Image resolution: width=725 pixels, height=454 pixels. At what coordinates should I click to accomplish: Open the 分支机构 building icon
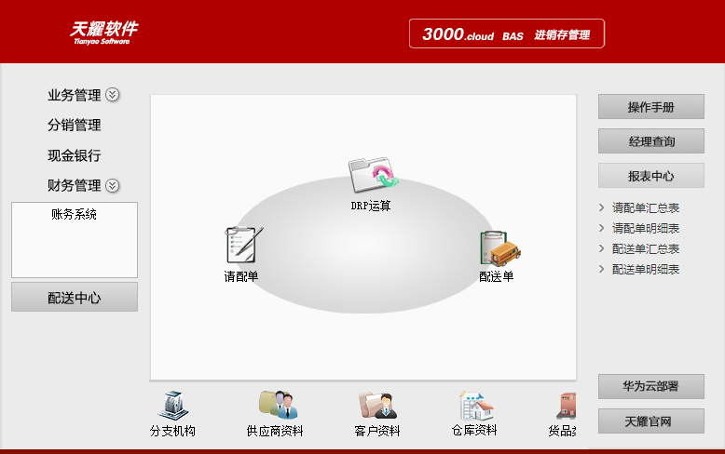pos(173,406)
